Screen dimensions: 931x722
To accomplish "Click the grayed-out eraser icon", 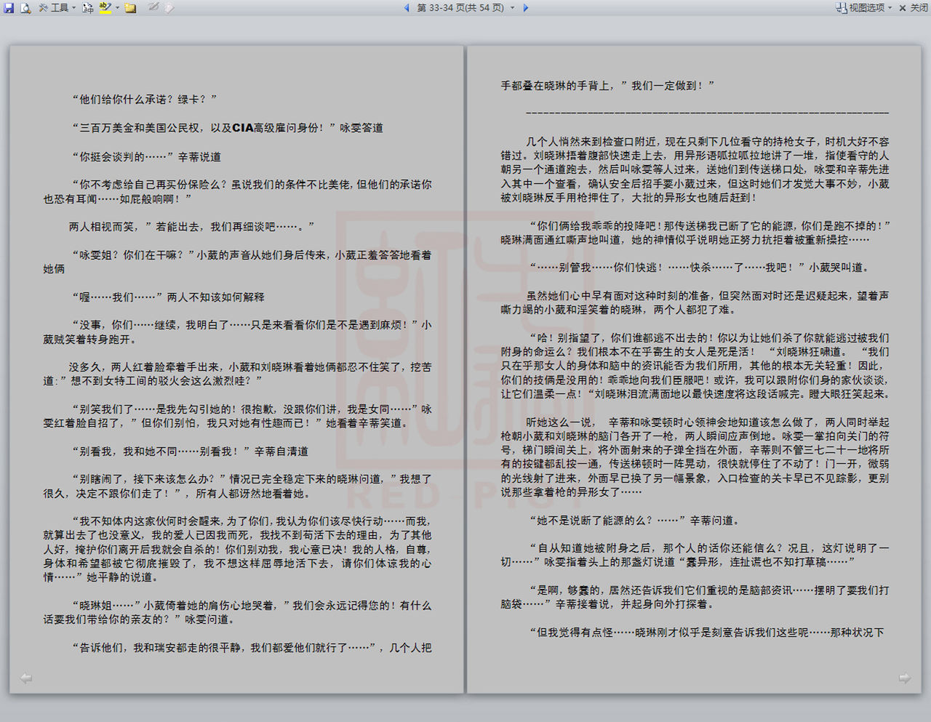I will point(169,8).
